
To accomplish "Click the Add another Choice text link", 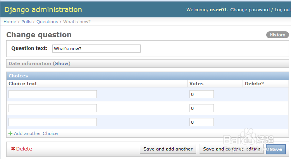I will 36,133.
